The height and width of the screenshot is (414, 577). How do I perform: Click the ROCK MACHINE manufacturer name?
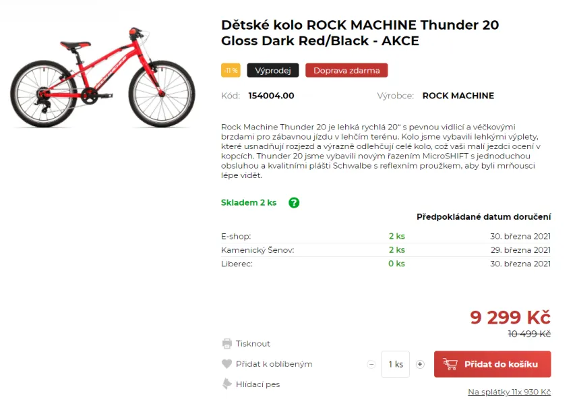tap(458, 96)
